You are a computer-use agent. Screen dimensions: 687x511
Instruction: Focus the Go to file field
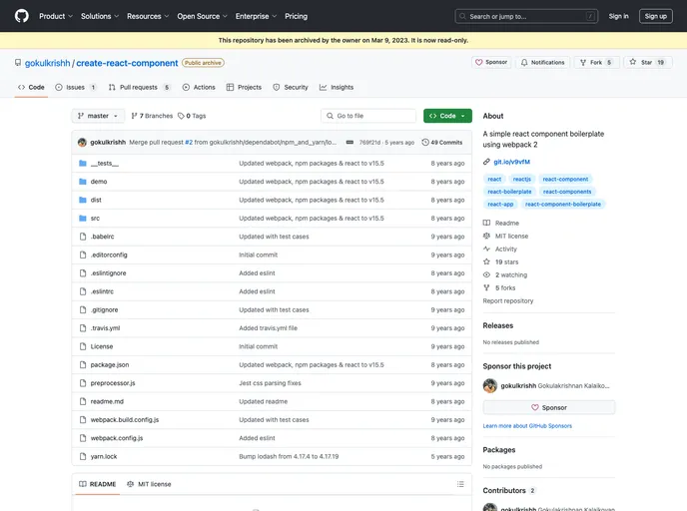pyautogui.click(x=368, y=116)
